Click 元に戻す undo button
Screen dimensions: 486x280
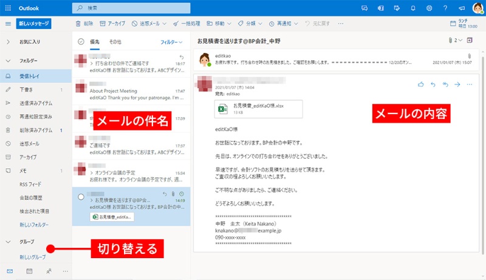pos(317,24)
